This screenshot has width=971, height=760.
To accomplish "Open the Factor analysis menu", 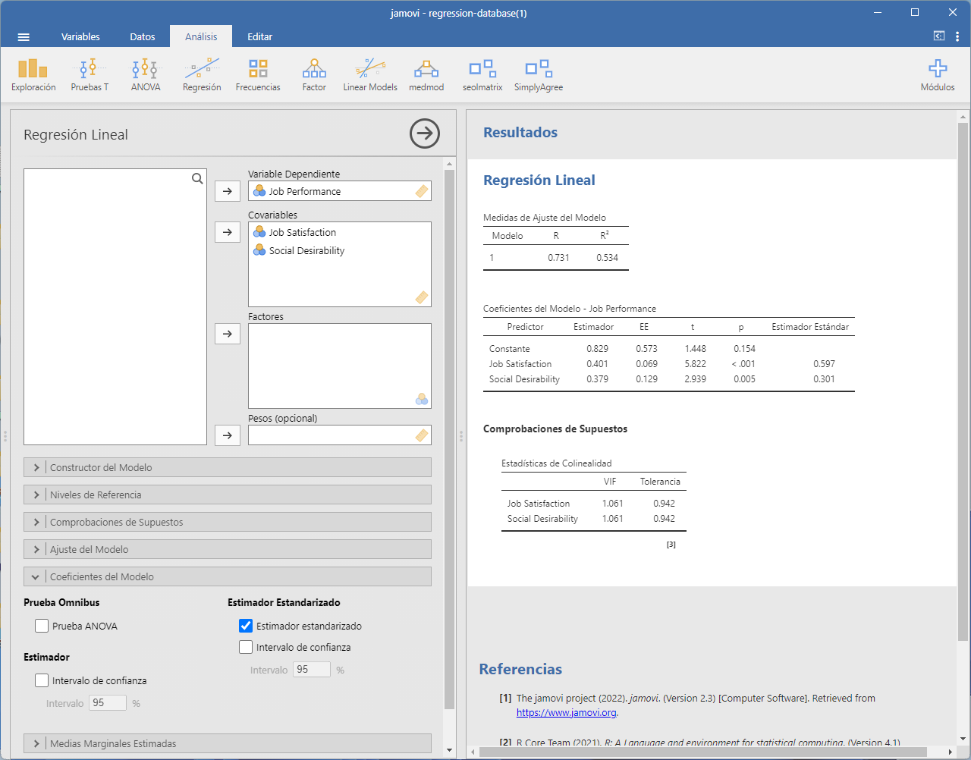I will [x=314, y=75].
